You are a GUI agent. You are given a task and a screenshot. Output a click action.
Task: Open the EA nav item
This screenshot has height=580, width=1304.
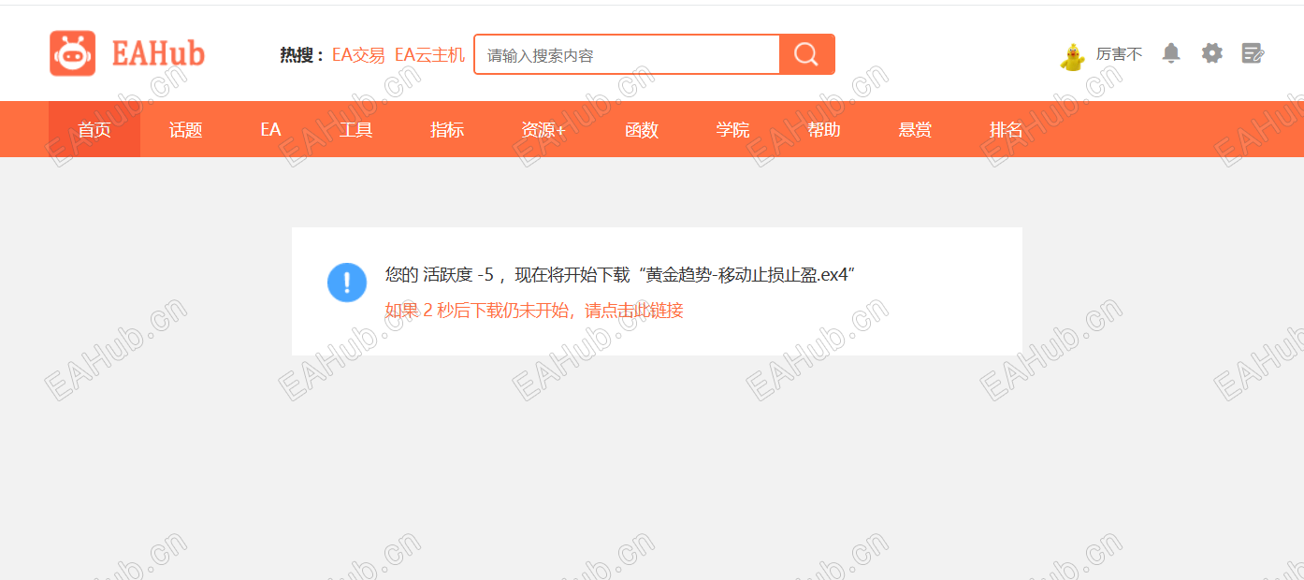[x=270, y=130]
